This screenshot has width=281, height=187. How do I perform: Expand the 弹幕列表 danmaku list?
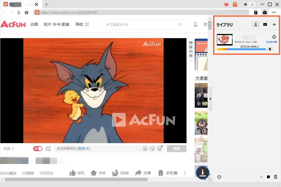(191, 52)
